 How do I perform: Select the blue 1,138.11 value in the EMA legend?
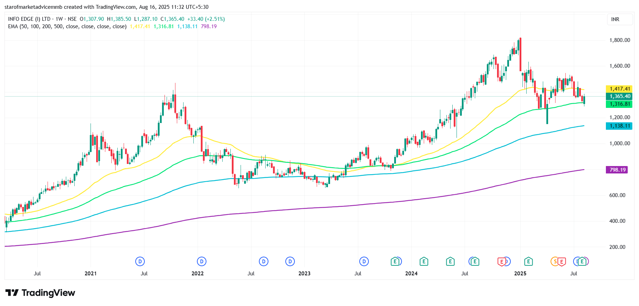(x=187, y=26)
